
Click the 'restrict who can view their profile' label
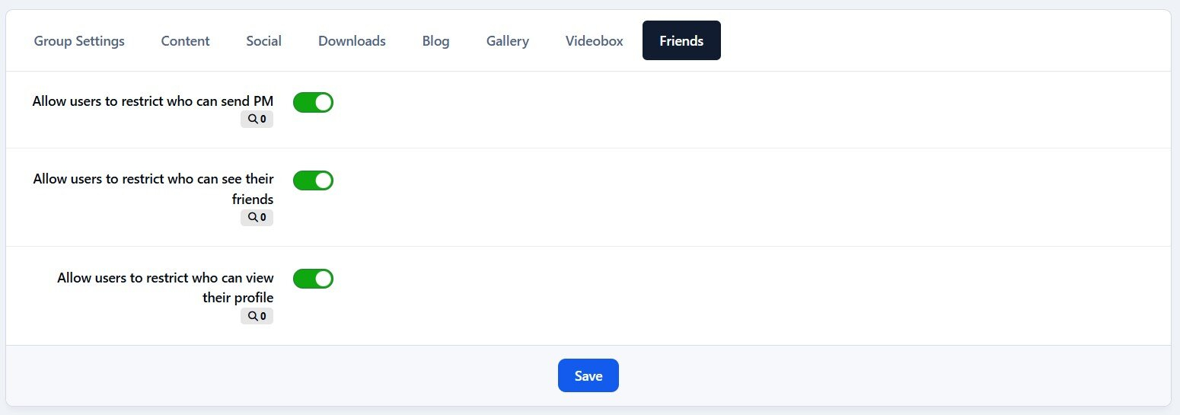[x=165, y=278]
